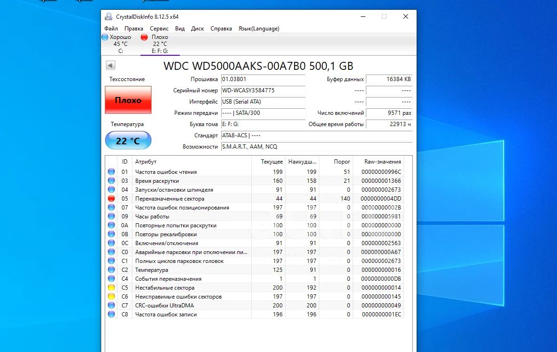Open the Вид menu
The height and width of the screenshot is (352, 557).
pyautogui.click(x=180, y=29)
